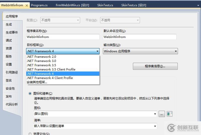The width and height of the screenshot is (201, 135).
Task: Open the 生成事件 side tab
Action: click(12, 32)
